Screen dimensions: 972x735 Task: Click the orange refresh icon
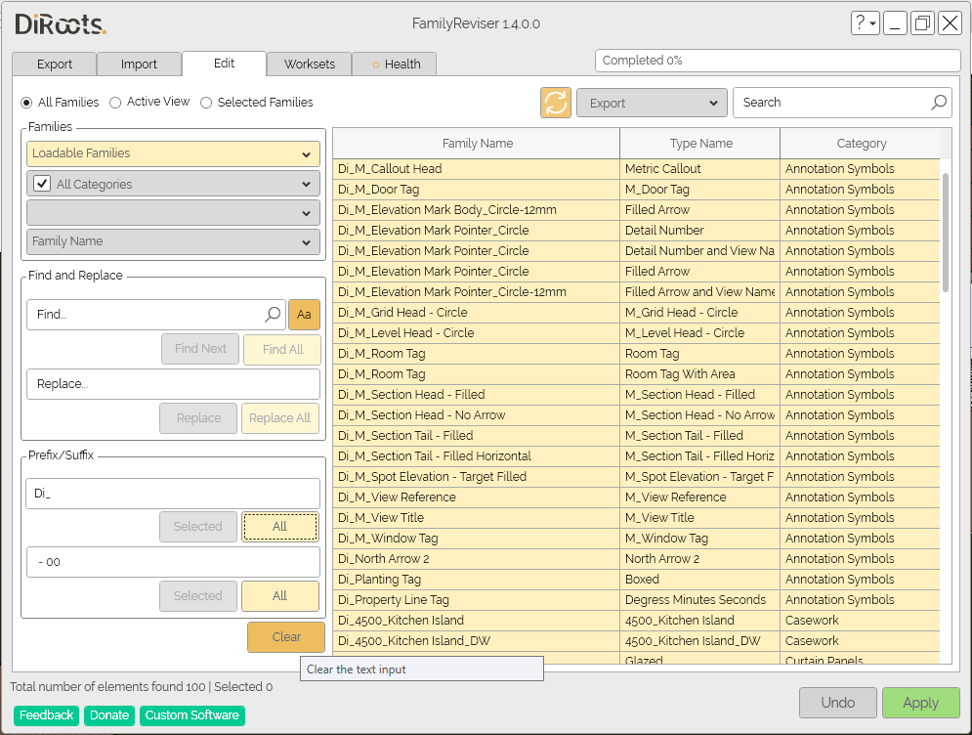click(x=556, y=103)
